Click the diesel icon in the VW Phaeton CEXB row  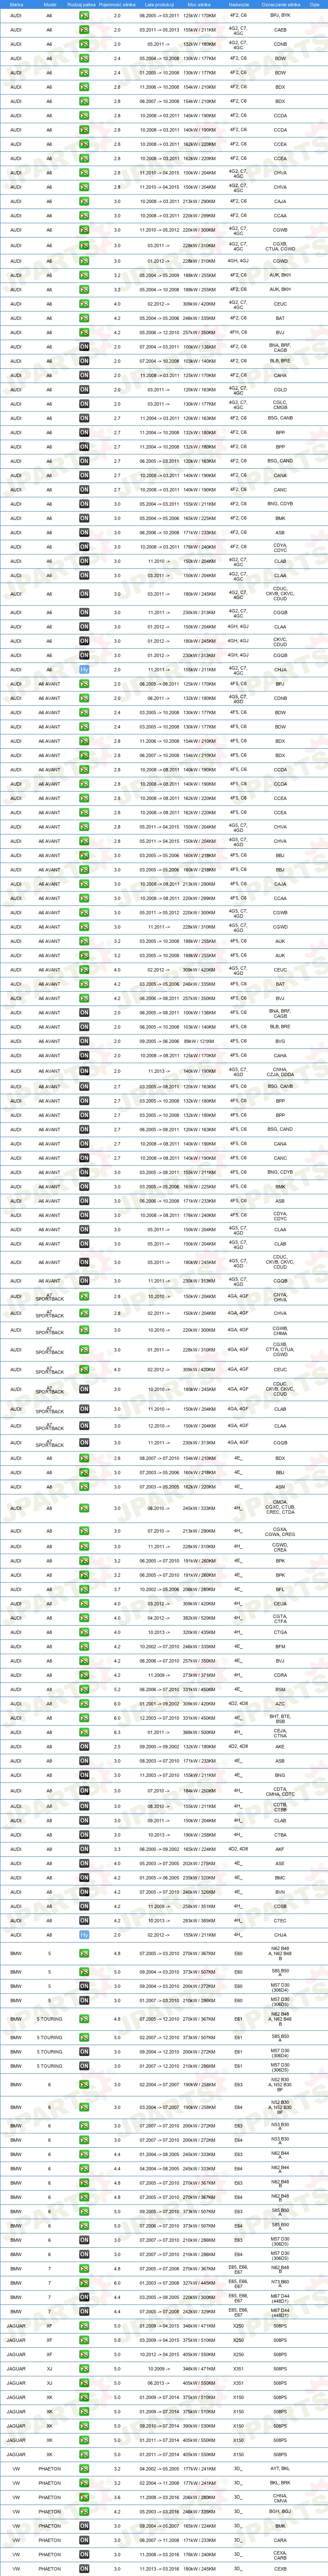(84, 2568)
